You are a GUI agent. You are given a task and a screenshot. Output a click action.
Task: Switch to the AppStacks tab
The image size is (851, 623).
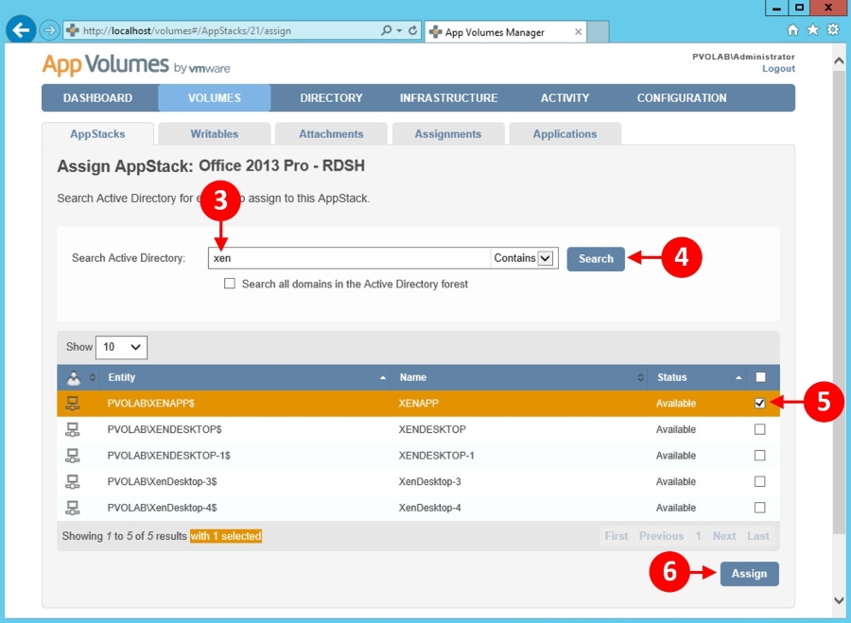click(97, 134)
